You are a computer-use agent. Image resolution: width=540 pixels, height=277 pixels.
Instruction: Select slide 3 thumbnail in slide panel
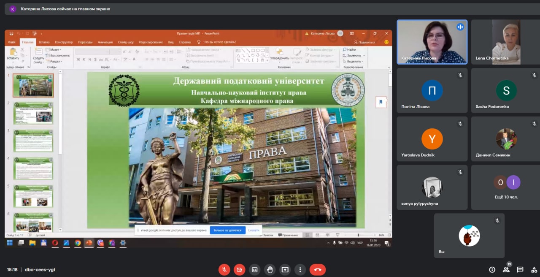(x=33, y=141)
